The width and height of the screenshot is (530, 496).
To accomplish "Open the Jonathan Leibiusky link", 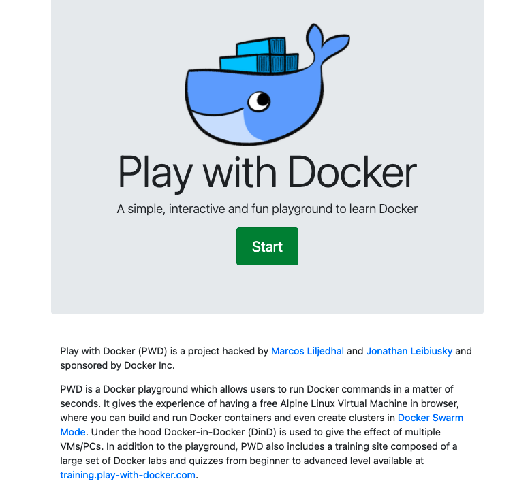I will pos(409,351).
